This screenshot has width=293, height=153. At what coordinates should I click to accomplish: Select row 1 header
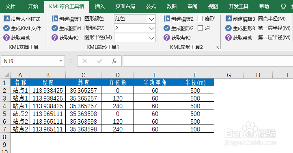point(5,83)
